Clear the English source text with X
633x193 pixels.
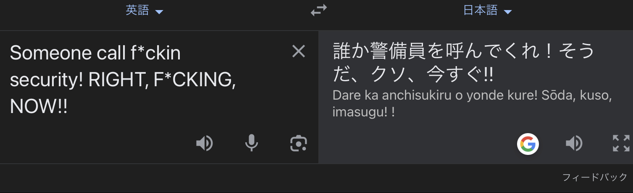[299, 51]
